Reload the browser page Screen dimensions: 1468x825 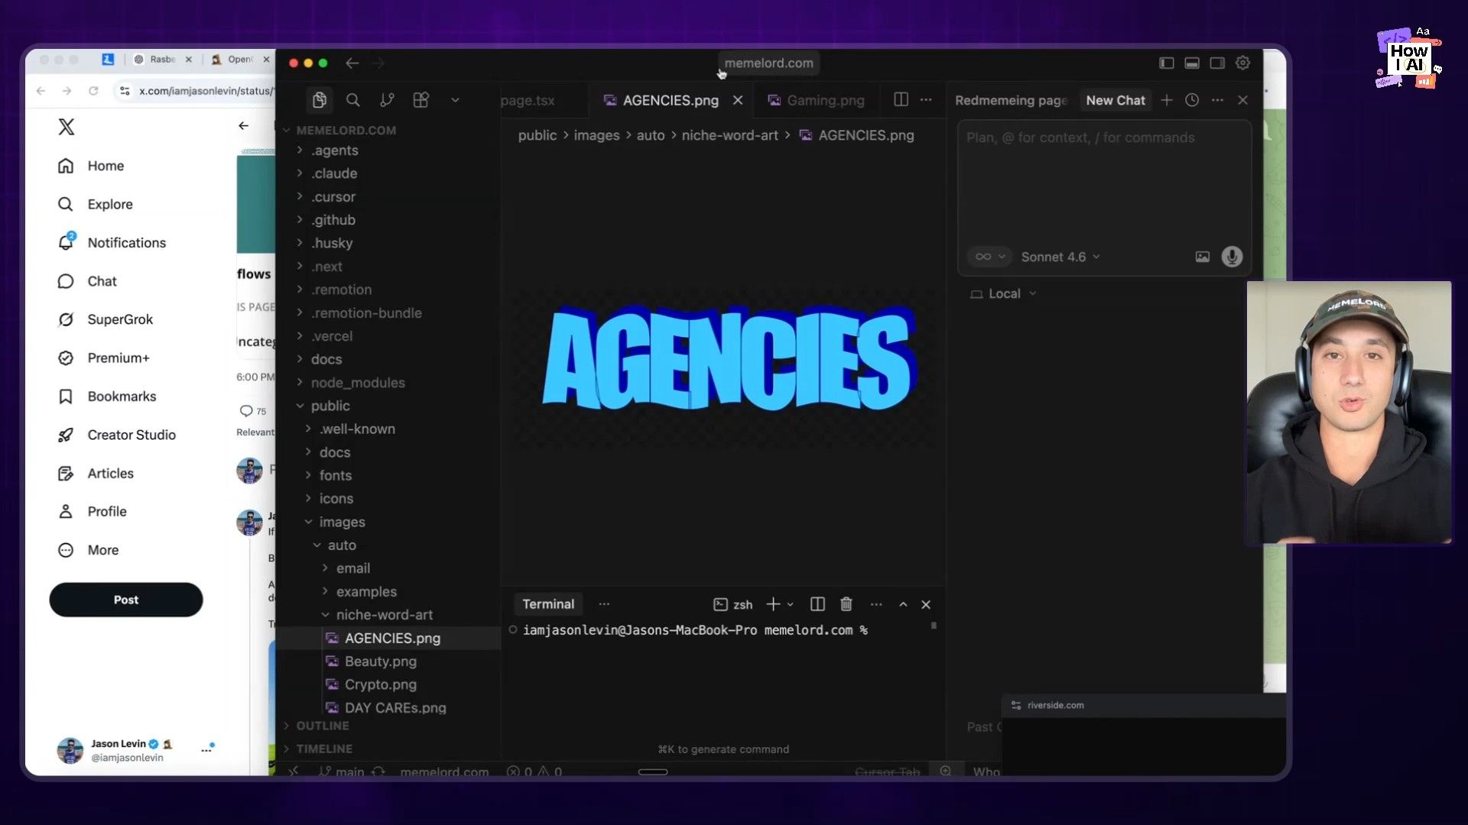(x=93, y=91)
